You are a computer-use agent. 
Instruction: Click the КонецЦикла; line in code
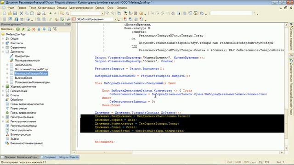[x=105, y=142]
